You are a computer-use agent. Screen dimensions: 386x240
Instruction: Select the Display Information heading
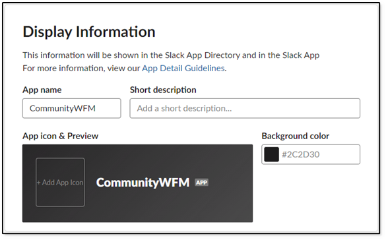[x=89, y=32]
